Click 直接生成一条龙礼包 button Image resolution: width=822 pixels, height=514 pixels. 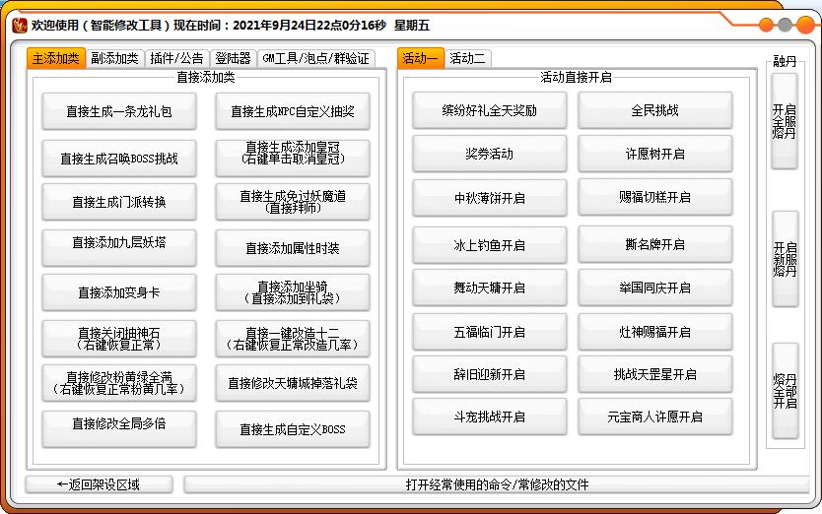119,112
